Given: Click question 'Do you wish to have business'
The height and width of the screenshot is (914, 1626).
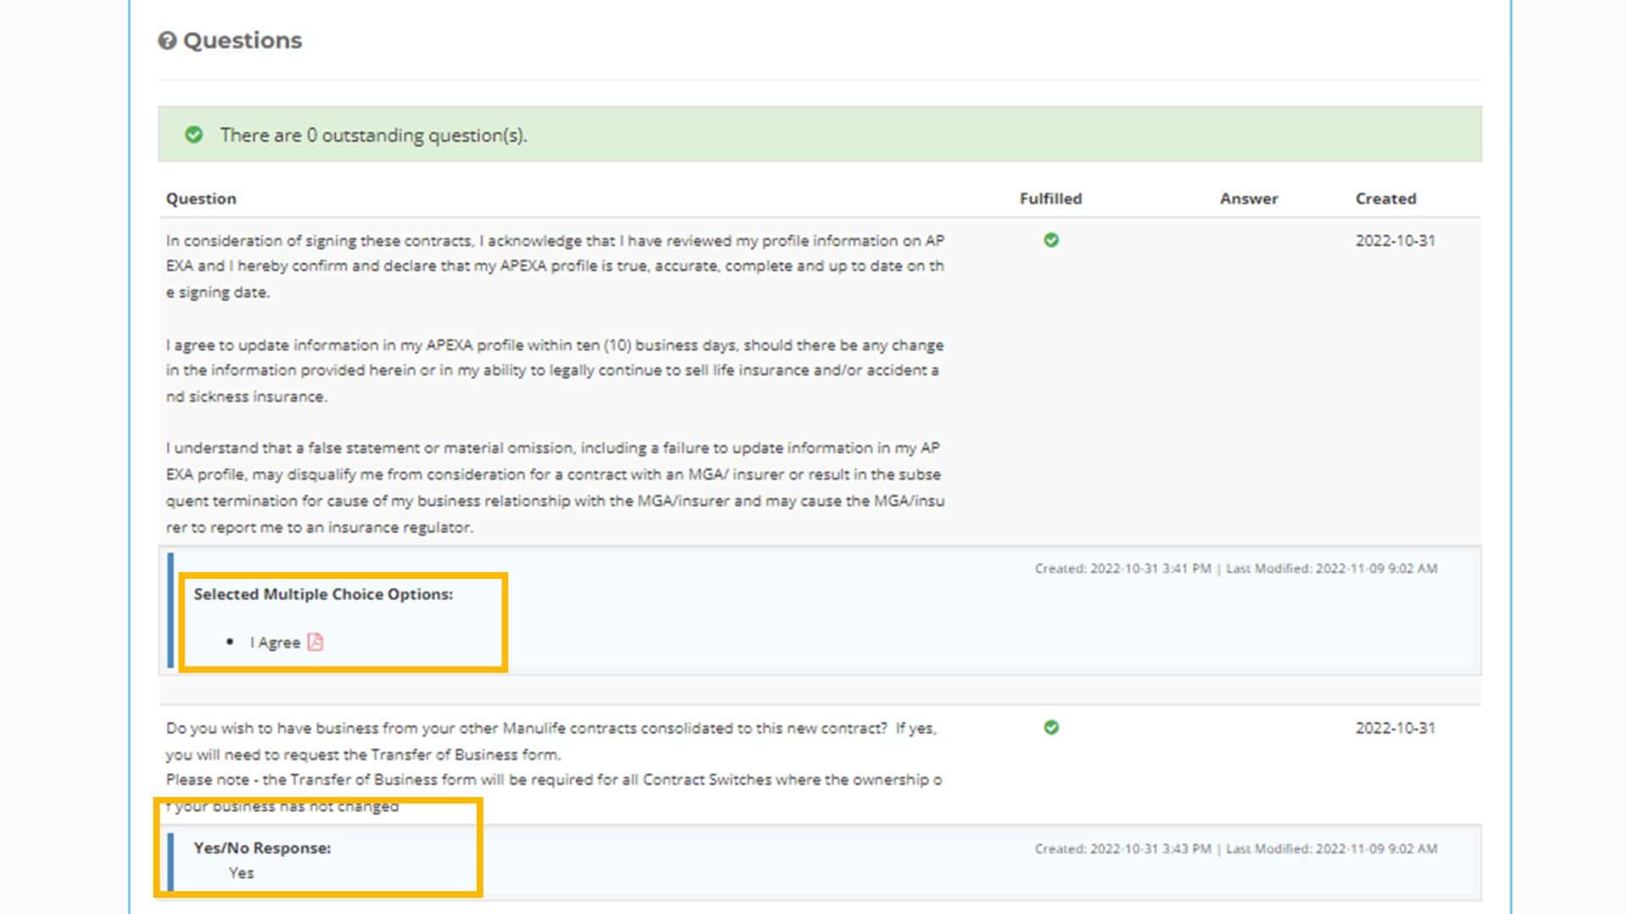Looking at the screenshot, I should coord(551,741).
